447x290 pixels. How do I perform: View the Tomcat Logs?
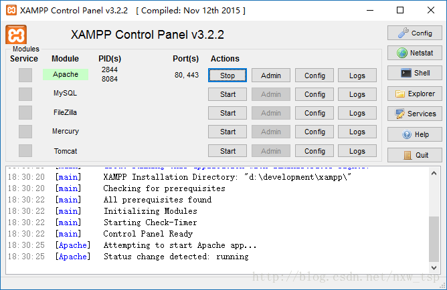coord(357,151)
